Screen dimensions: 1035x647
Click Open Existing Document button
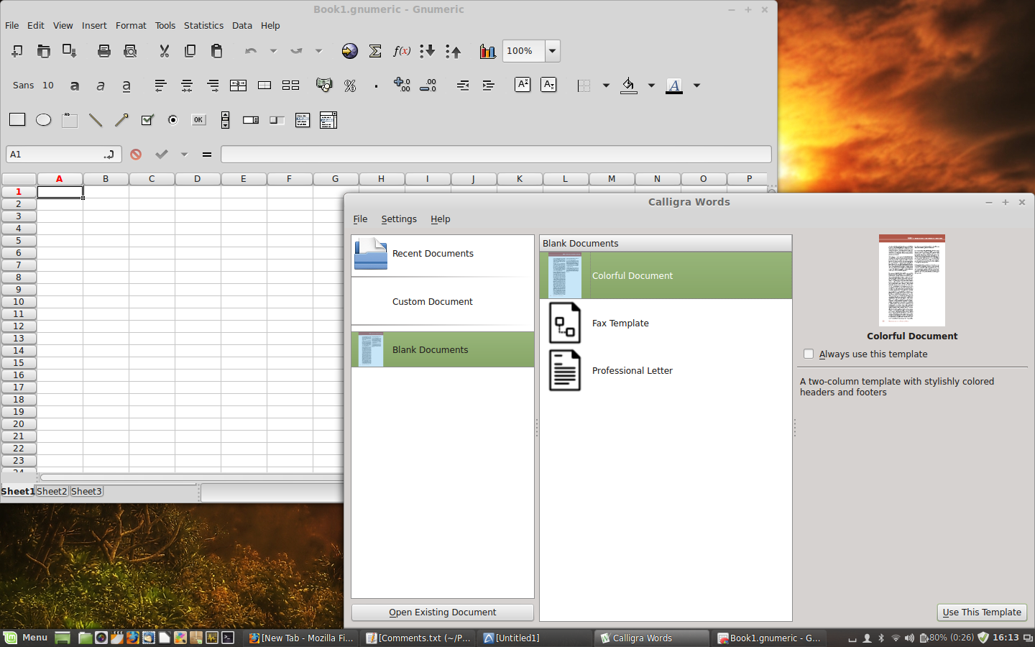click(x=443, y=612)
